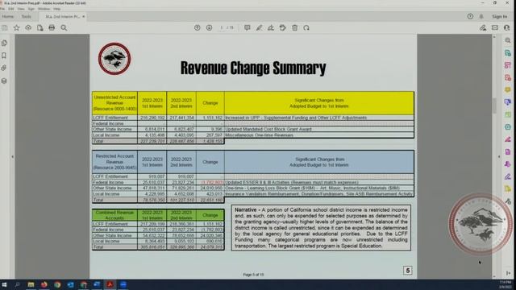
Task: Bookmark the file with the star icon
Action: [x=16, y=28]
